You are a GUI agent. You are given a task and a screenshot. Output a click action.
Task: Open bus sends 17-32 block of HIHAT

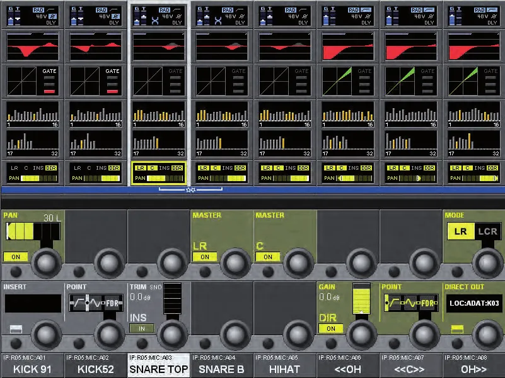(x=285, y=143)
